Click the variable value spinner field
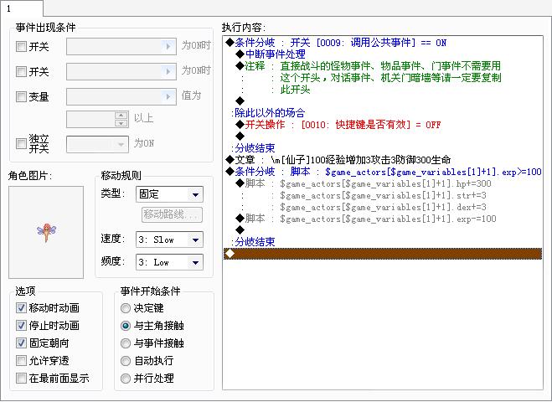 [97, 119]
